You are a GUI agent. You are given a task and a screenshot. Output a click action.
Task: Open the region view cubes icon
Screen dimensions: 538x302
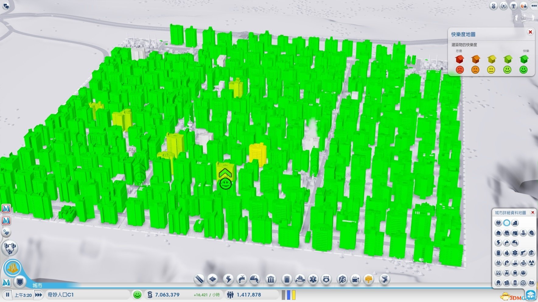[x=10, y=248]
